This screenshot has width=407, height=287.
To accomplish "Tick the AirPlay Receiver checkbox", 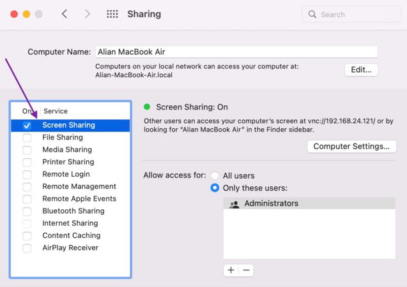I will (27, 248).
